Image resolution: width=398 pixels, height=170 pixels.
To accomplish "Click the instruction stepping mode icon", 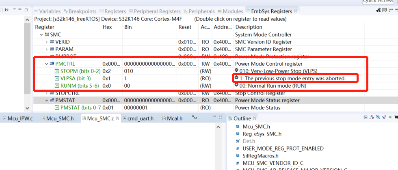I will tap(6, 10).
